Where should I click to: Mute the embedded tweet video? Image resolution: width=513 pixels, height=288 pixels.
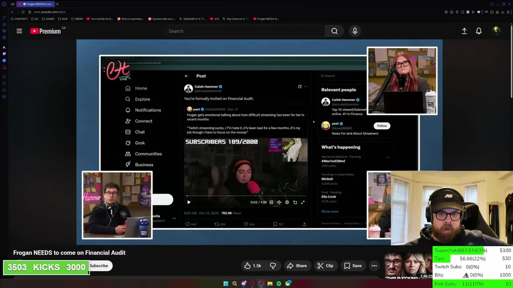click(279, 202)
